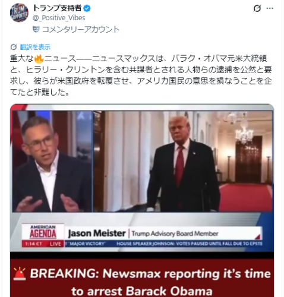The width and height of the screenshot is (284, 297).
Task: Open Grok icon at top right of post
Action: pyautogui.click(x=257, y=8)
